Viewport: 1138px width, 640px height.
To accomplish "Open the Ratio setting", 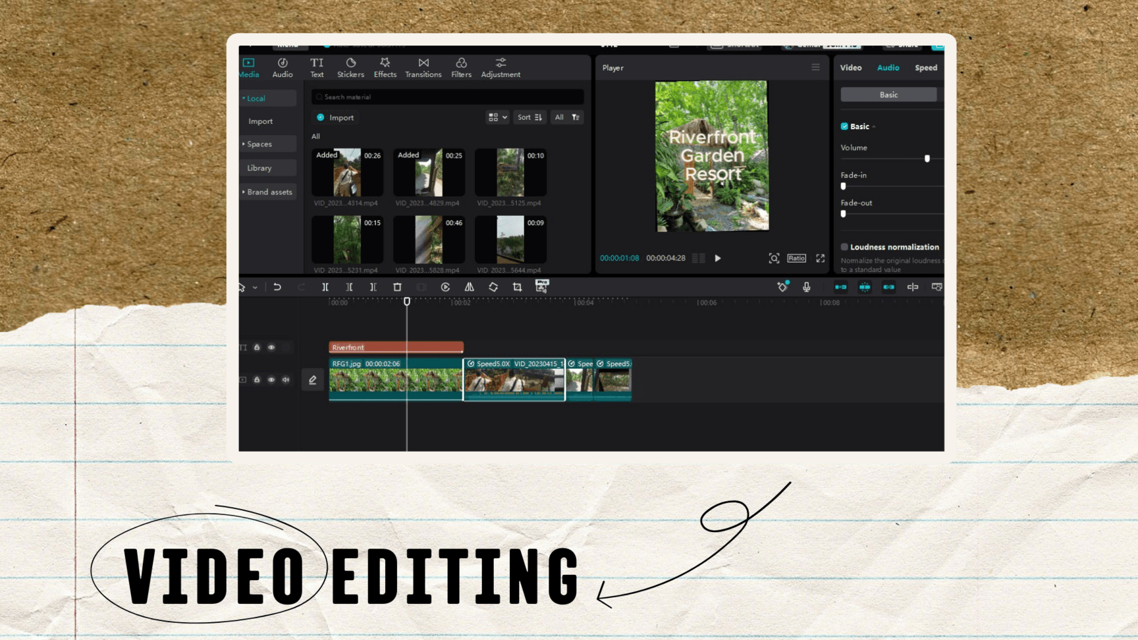I will point(796,258).
